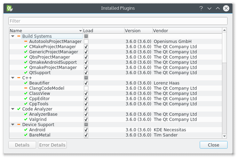Click the orange dash status icon beside ClangCodeModel

pos(26,88)
